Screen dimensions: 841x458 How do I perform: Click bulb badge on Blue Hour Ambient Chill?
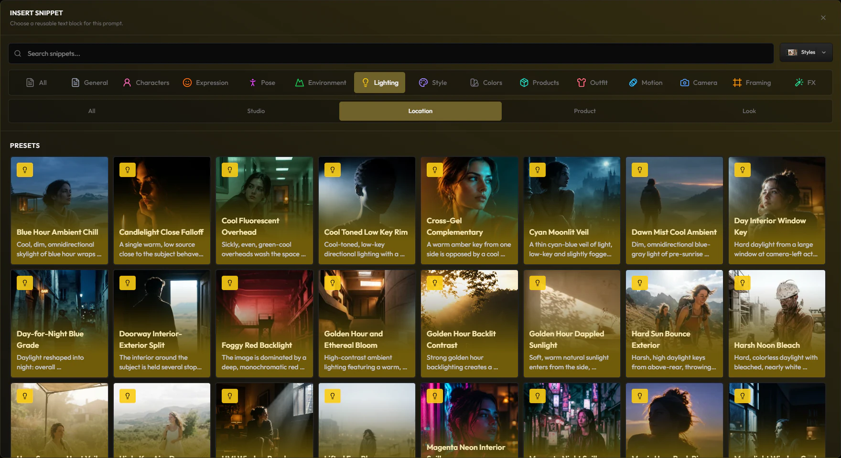[x=25, y=170]
